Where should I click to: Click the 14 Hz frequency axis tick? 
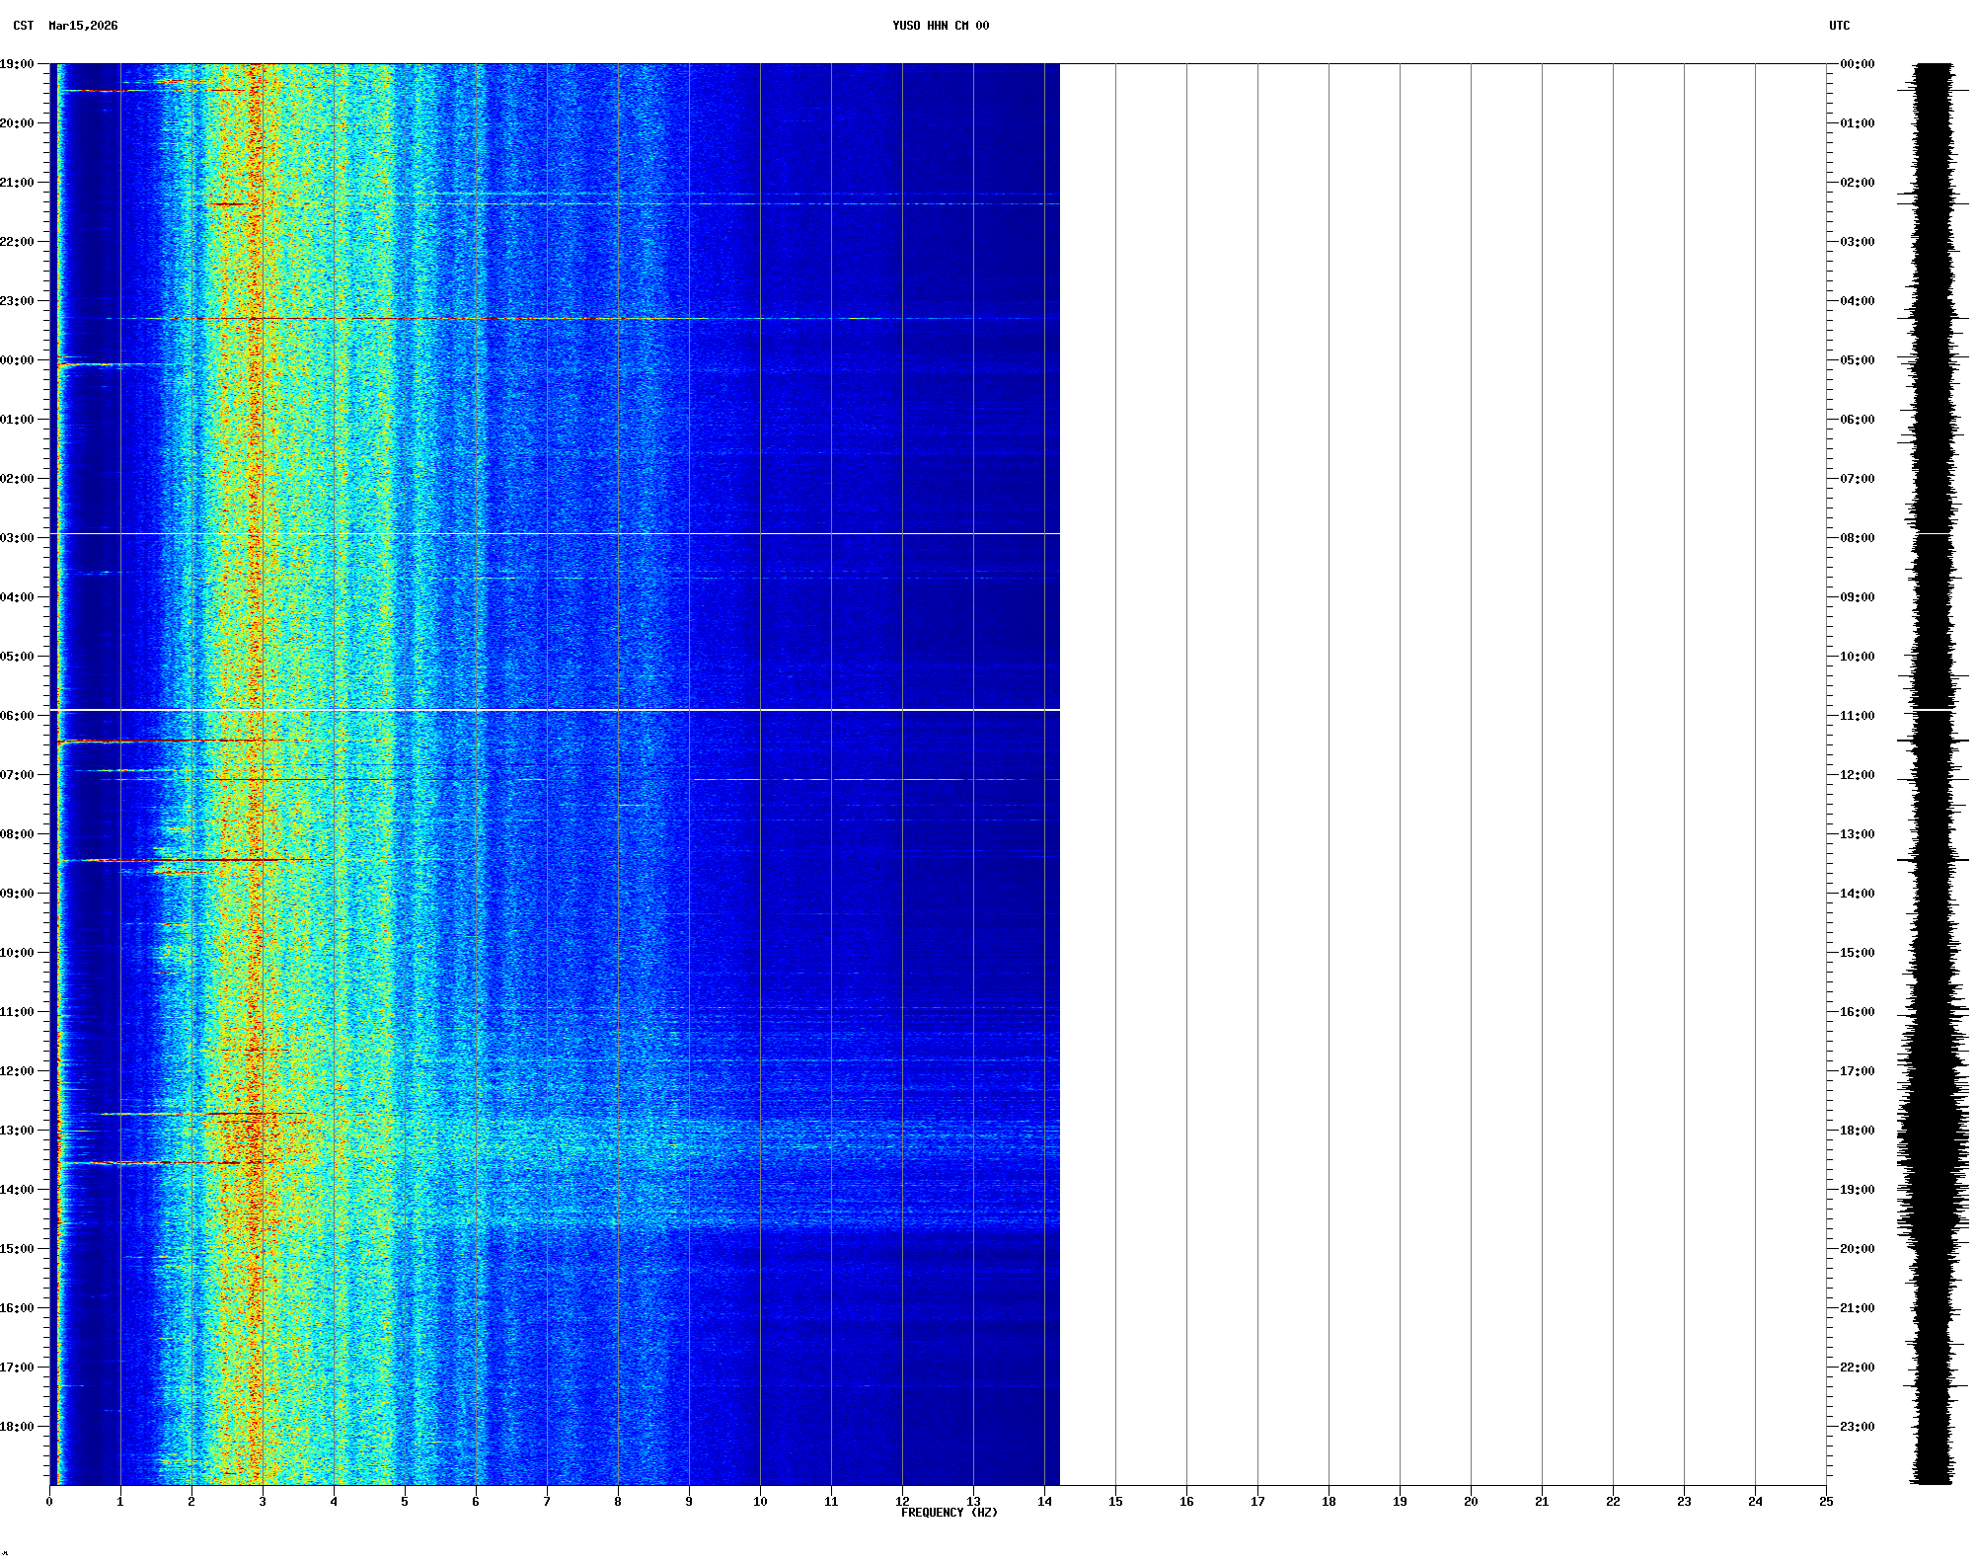1044,1502
